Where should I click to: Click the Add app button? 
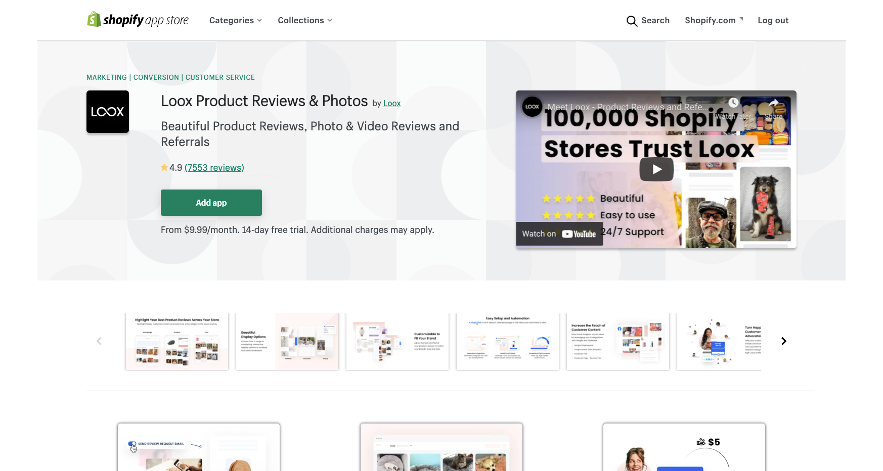211,203
